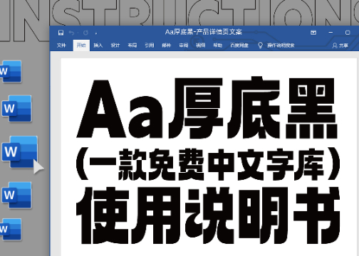The width and height of the screenshot is (359, 256).
Task: Open the 视图 (View) ribbon tab
Action: [201, 45]
